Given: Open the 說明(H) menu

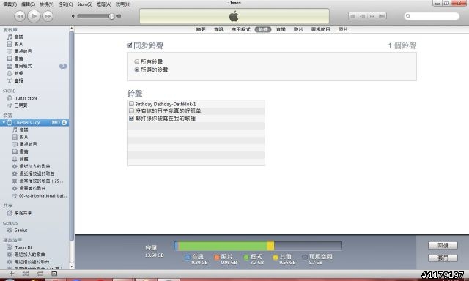Looking at the screenshot, I should click(x=123, y=4).
